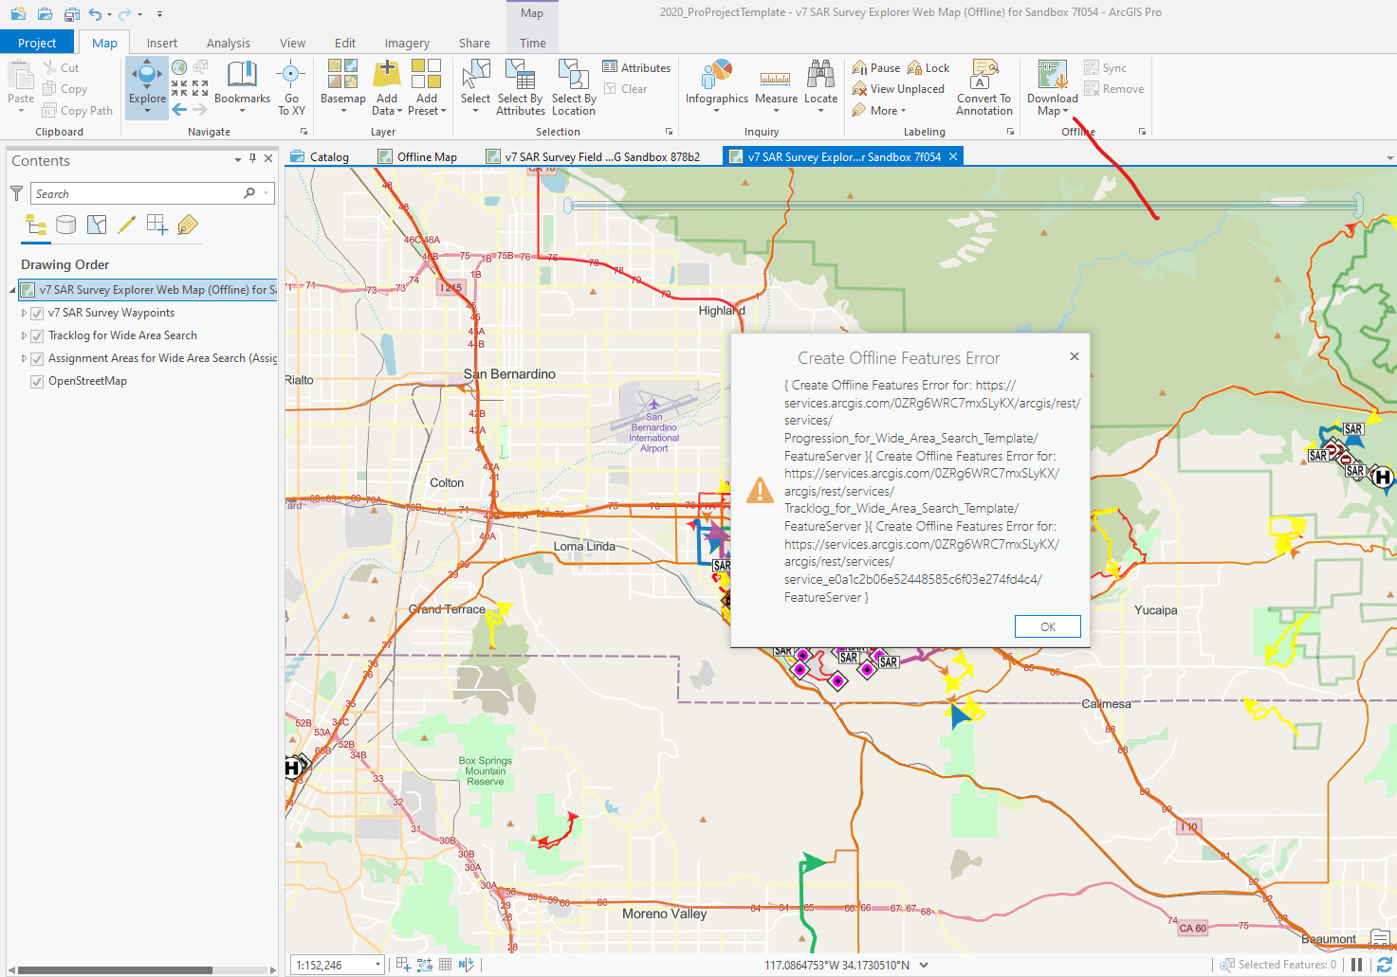Image resolution: width=1397 pixels, height=977 pixels.
Task: Go to previous extent arrow
Action: pyautogui.click(x=179, y=109)
